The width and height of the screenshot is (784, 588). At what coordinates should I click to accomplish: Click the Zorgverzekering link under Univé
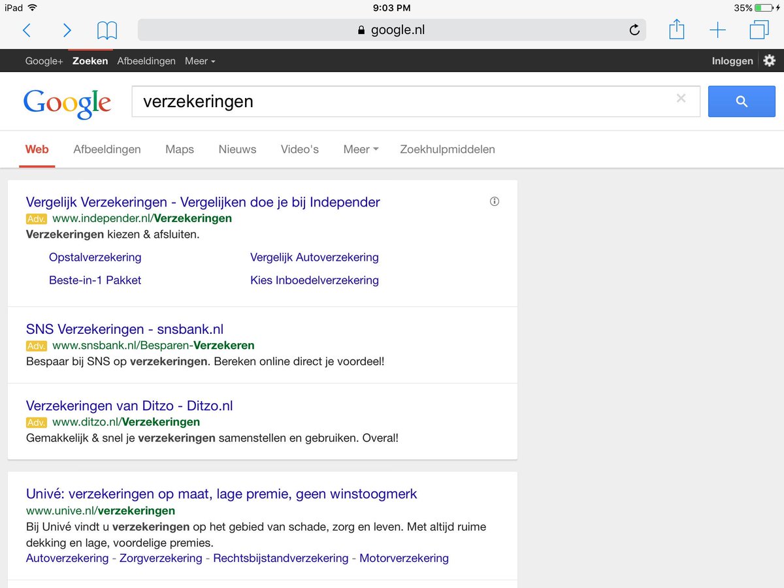[x=161, y=558]
